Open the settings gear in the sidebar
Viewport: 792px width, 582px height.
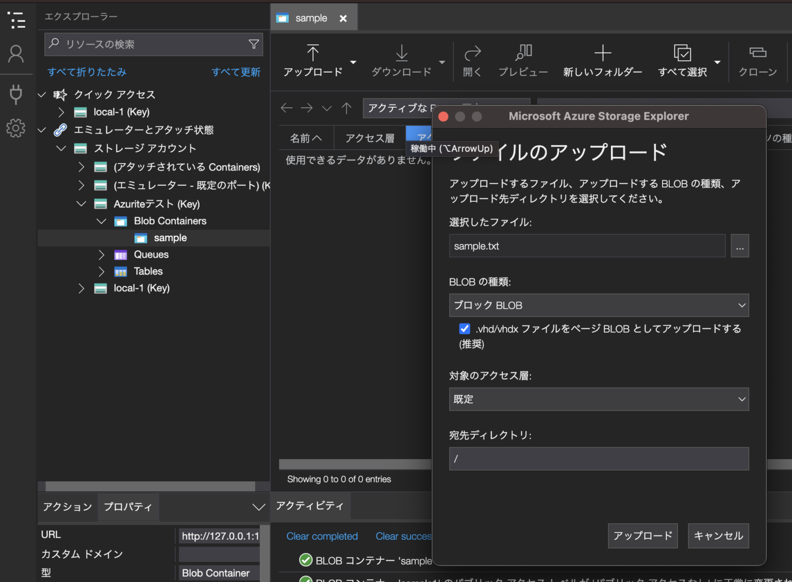click(x=15, y=128)
